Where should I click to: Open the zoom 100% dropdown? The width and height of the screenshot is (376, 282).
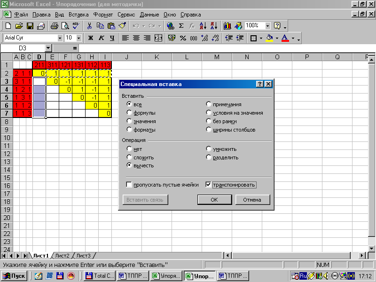268,26
